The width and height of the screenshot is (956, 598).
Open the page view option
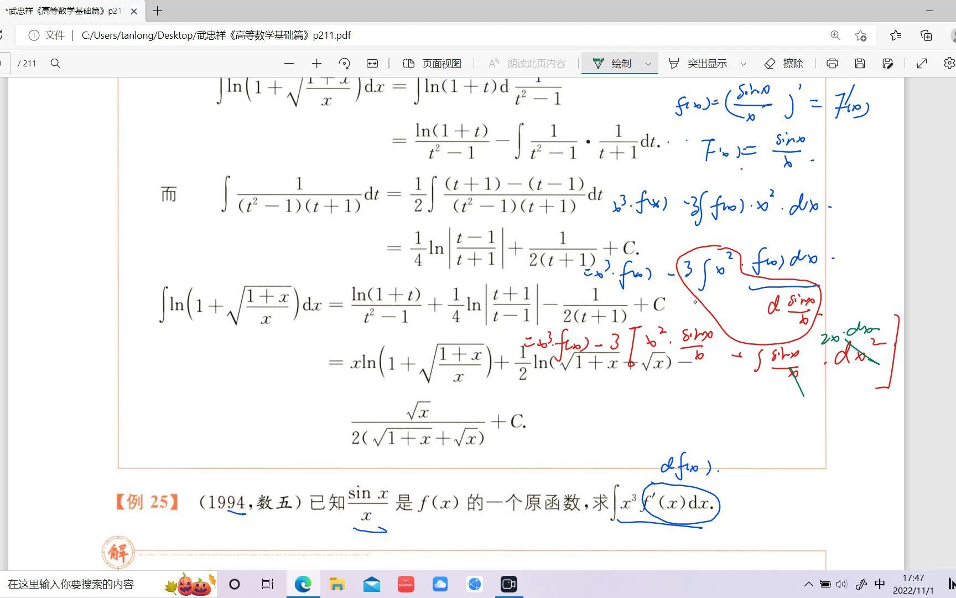pos(432,64)
